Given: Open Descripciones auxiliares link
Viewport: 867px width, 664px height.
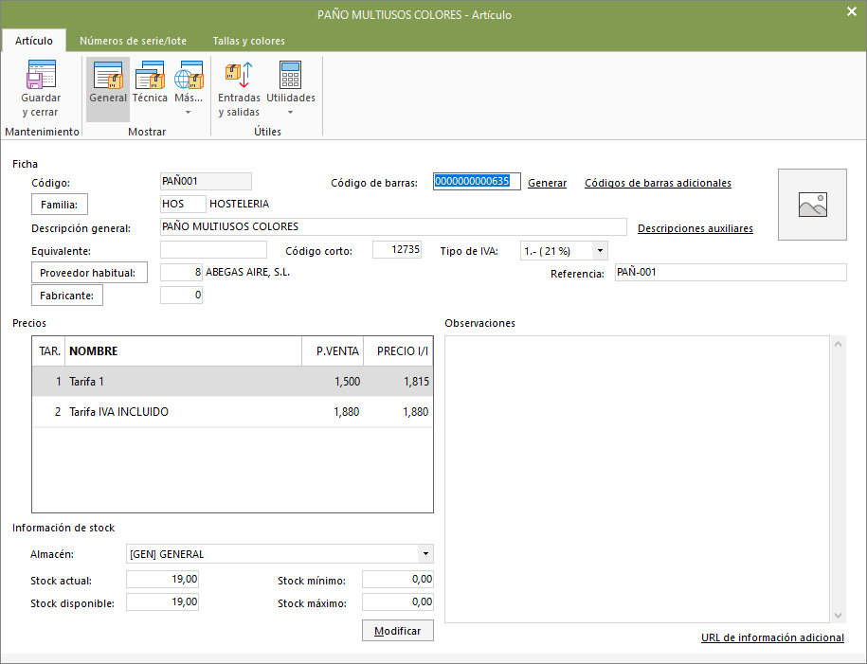Looking at the screenshot, I should point(695,228).
